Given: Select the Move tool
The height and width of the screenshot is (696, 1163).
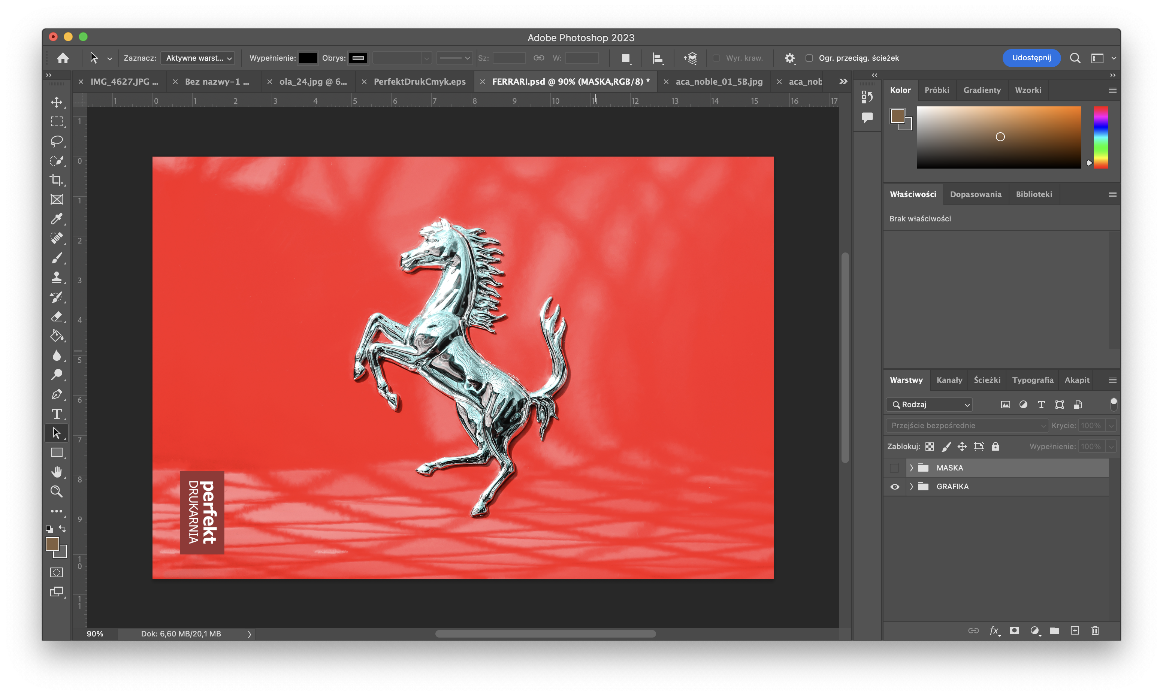Looking at the screenshot, I should 57,102.
